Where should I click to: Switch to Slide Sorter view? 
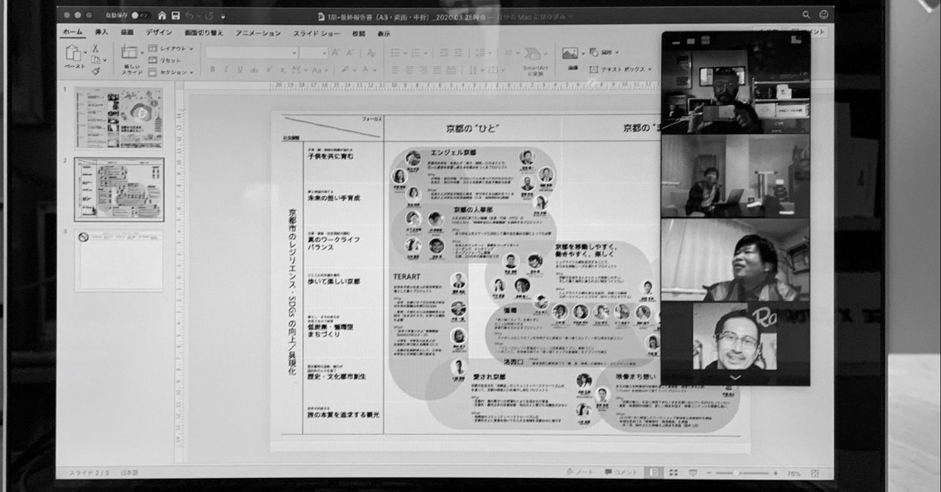673,472
